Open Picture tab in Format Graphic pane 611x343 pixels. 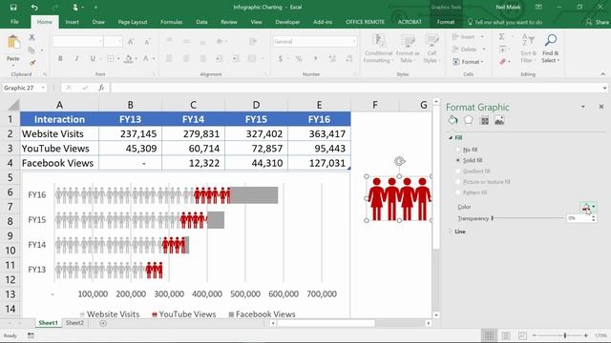499,121
